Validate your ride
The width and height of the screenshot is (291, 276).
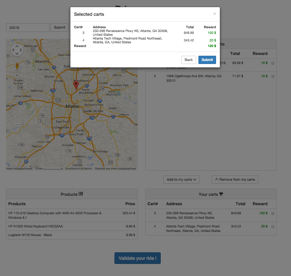[x=137, y=258]
